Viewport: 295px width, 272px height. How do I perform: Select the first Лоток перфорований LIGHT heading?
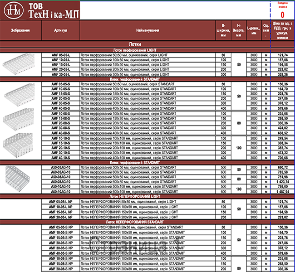point(135,50)
